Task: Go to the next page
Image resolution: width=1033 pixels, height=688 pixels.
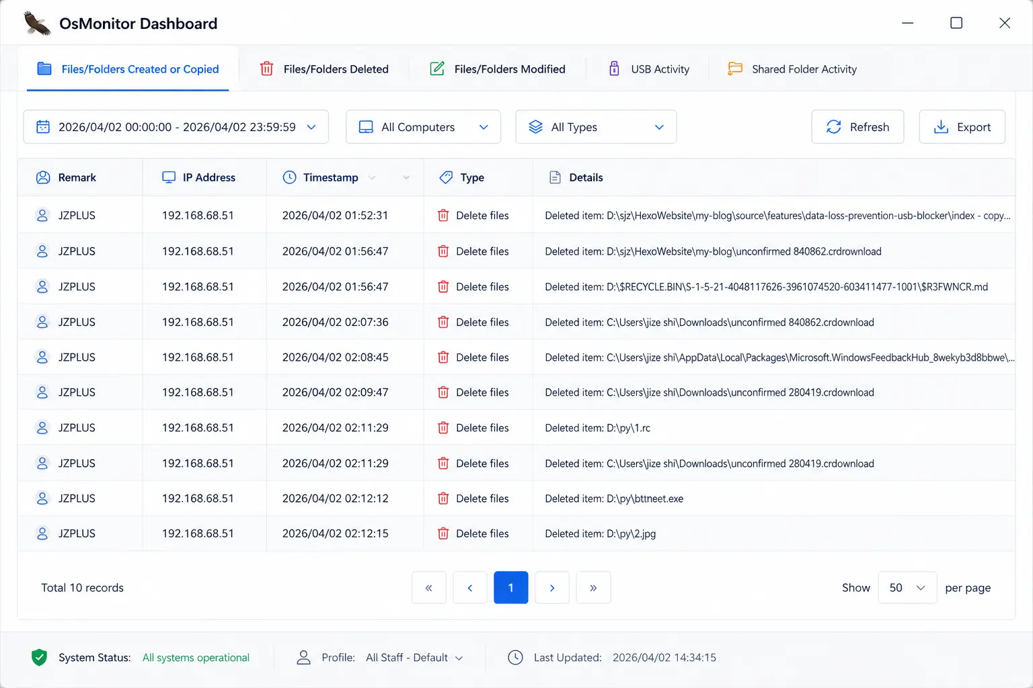Action: [x=552, y=588]
